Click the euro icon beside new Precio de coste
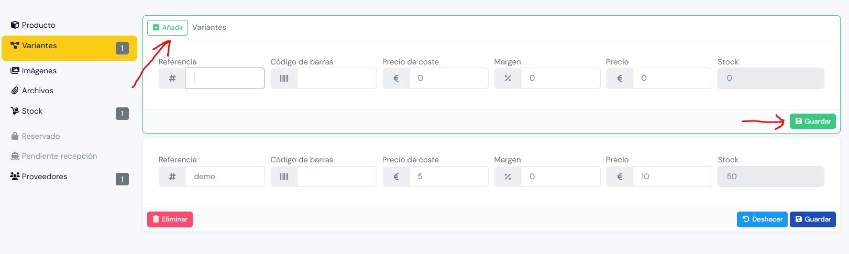 pyautogui.click(x=396, y=78)
